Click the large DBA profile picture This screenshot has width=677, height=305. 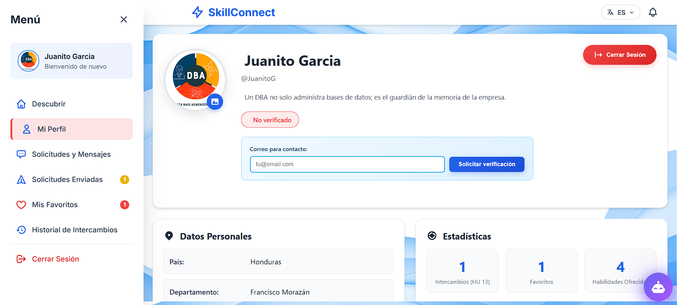[x=195, y=80]
